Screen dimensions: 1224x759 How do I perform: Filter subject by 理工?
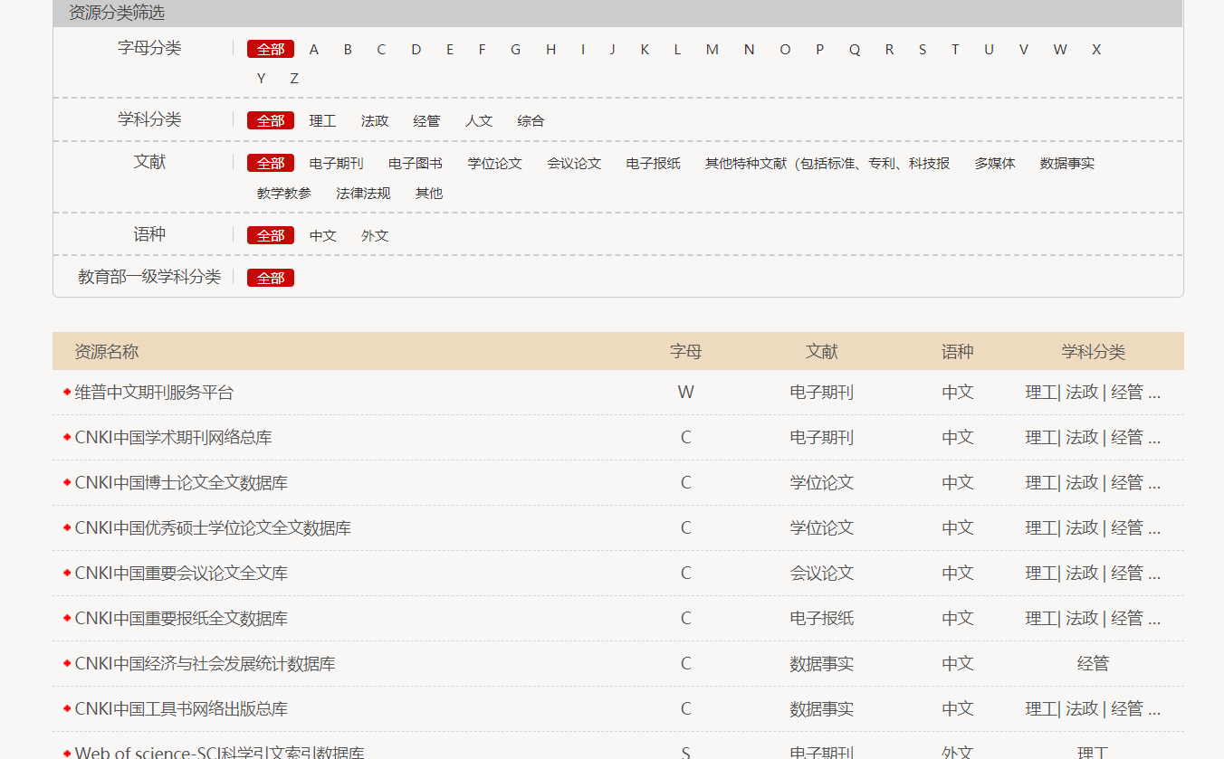322,120
